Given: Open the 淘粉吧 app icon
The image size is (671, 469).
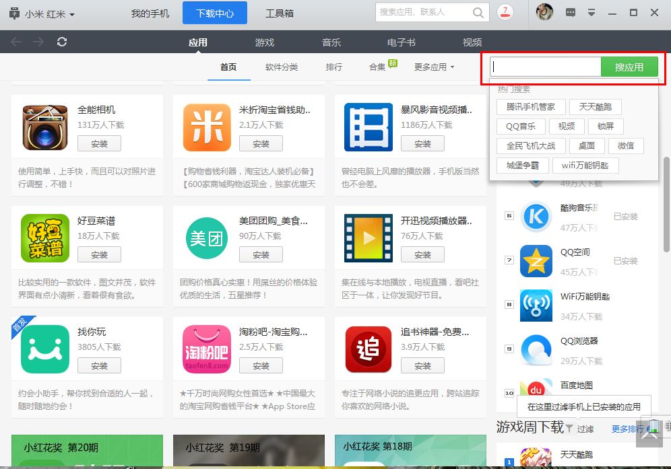Looking at the screenshot, I should [x=207, y=349].
